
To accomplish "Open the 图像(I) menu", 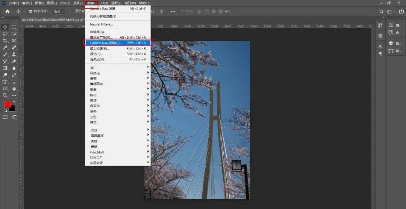I will (39, 3).
